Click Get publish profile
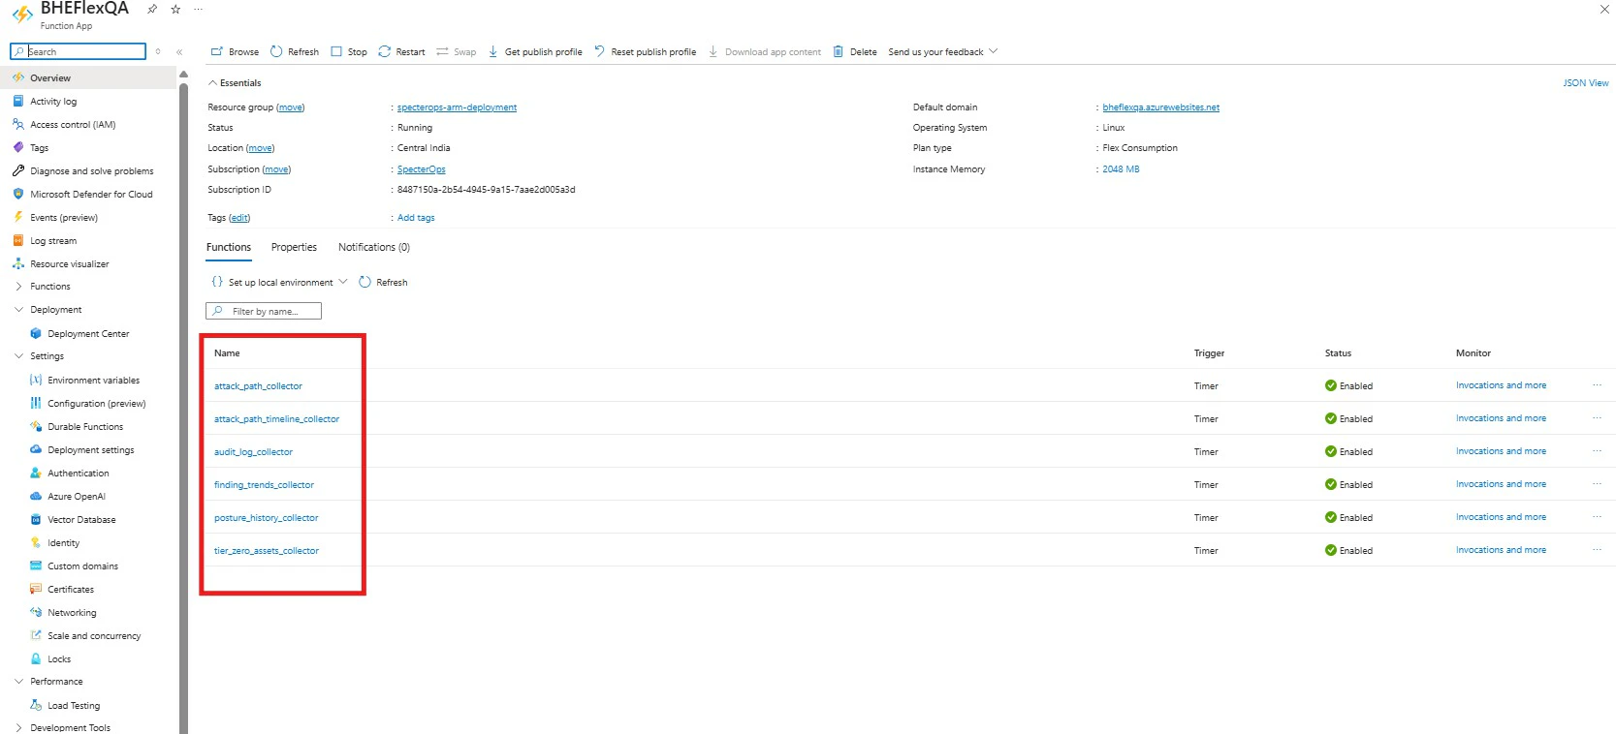 (535, 51)
